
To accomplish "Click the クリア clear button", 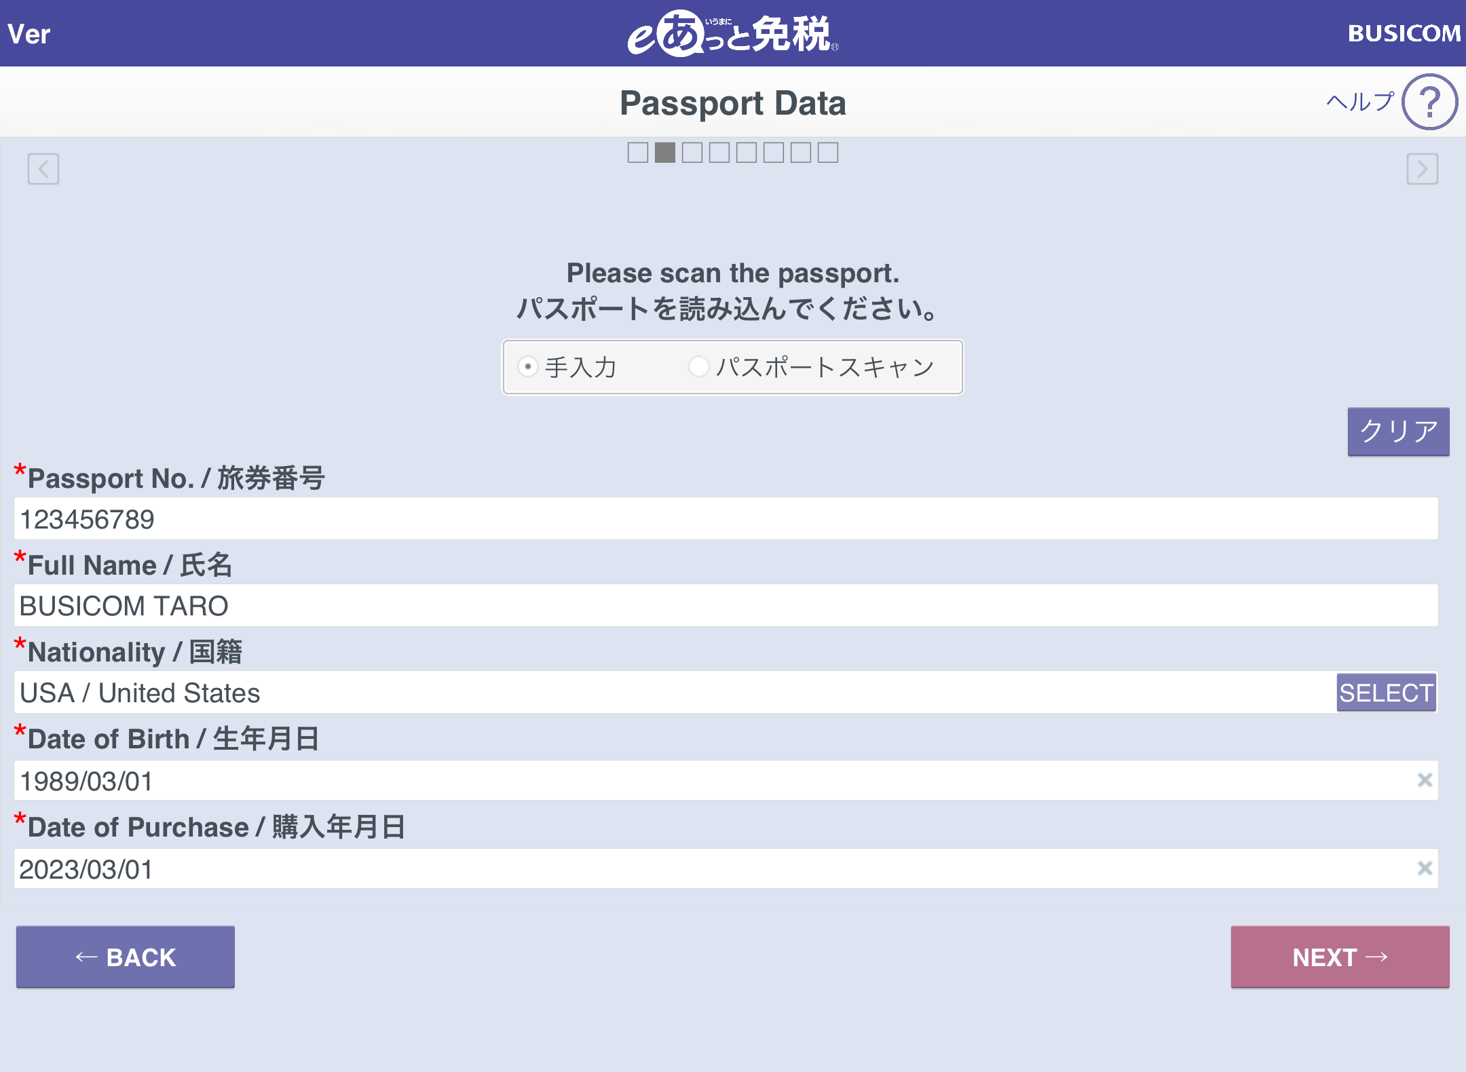I will point(1398,432).
